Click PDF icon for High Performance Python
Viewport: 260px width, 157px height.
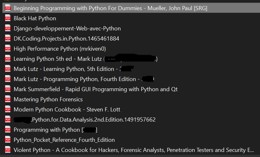(x=8, y=48)
